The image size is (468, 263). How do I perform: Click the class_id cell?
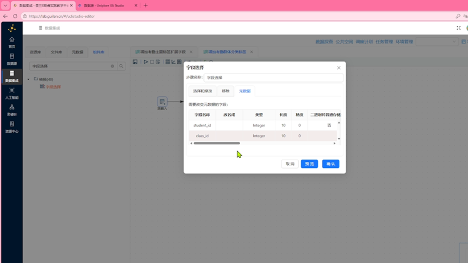coord(202,136)
